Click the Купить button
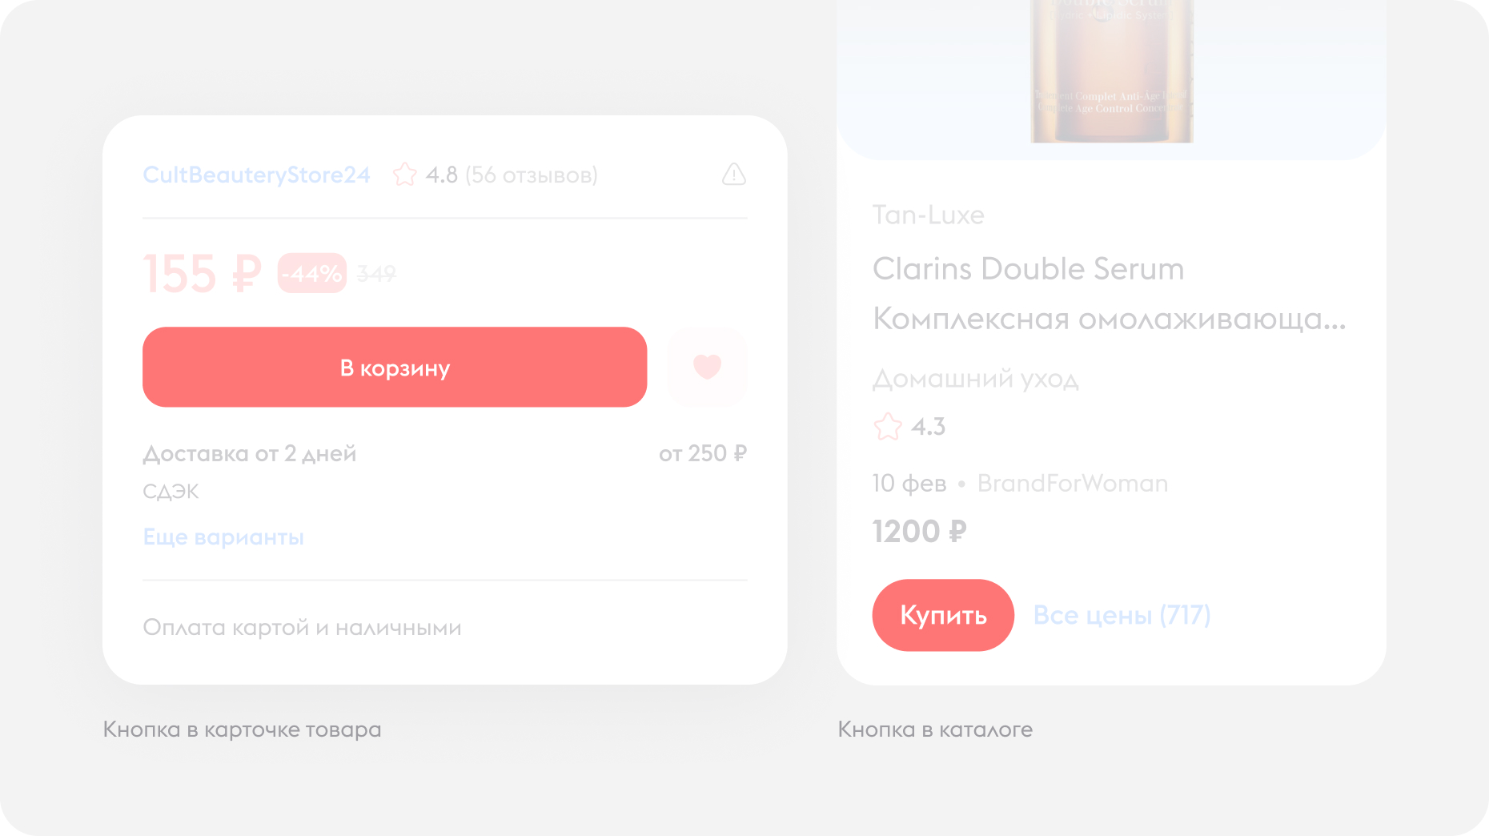The image size is (1489, 836). point(943,615)
